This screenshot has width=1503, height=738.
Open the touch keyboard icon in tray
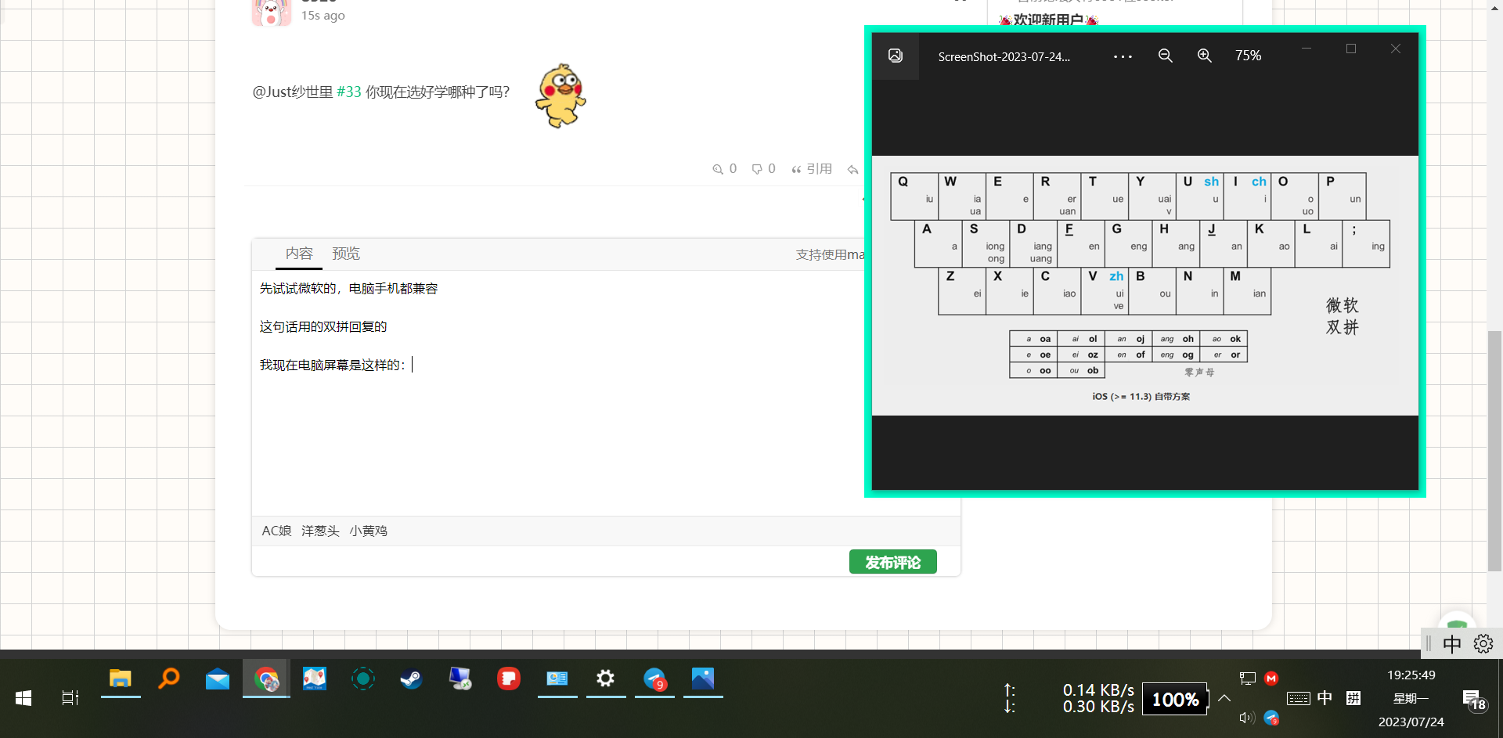click(x=1299, y=698)
